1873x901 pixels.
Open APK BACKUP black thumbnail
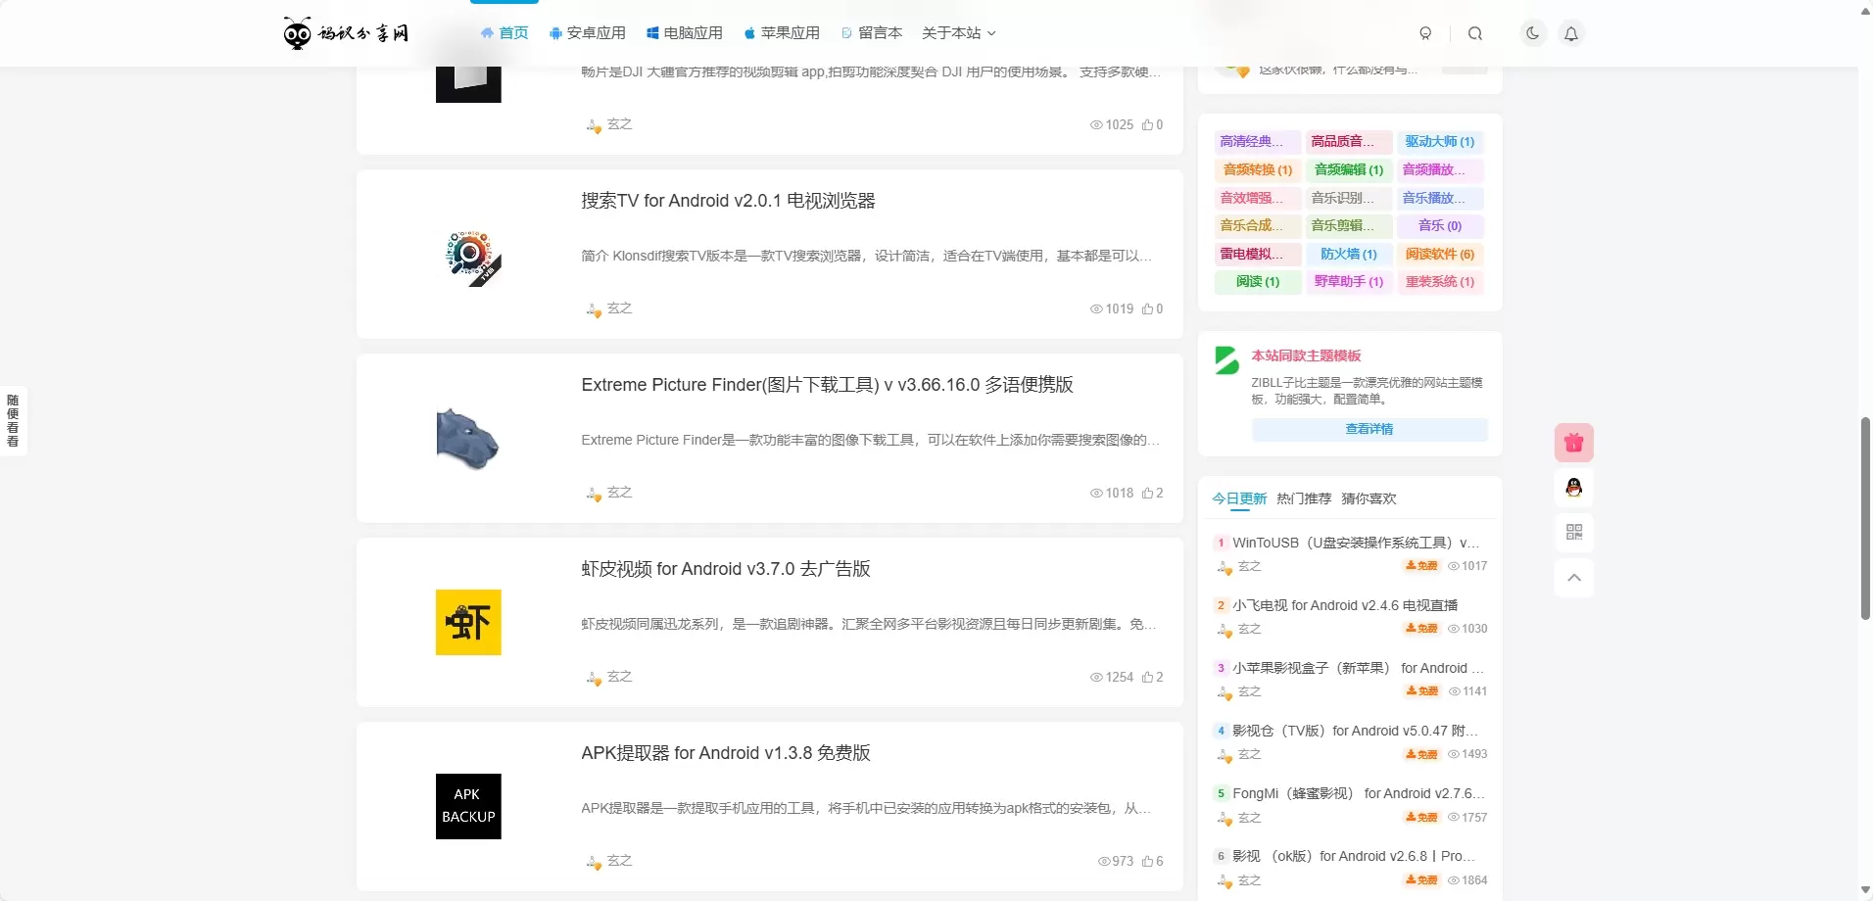coord(468,807)
